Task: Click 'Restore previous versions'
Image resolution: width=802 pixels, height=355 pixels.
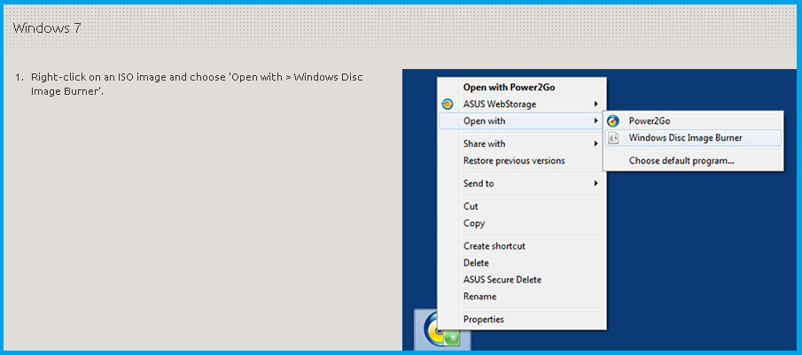Action: [522, 160]
